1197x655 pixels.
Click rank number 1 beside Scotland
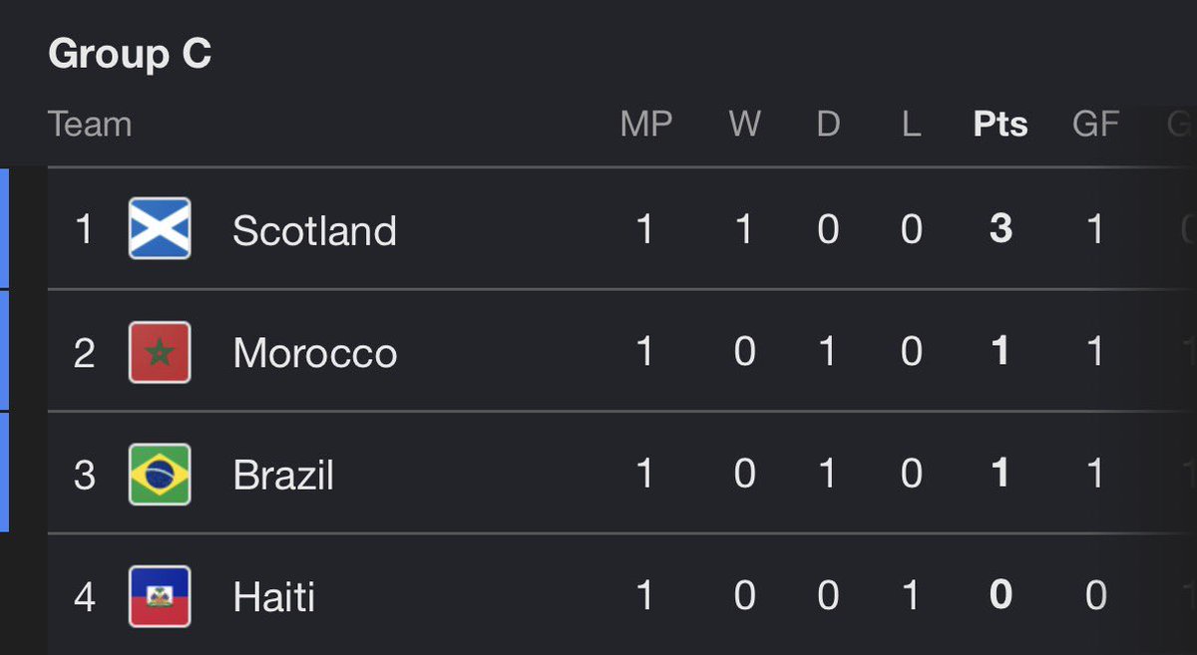[84, 230]
